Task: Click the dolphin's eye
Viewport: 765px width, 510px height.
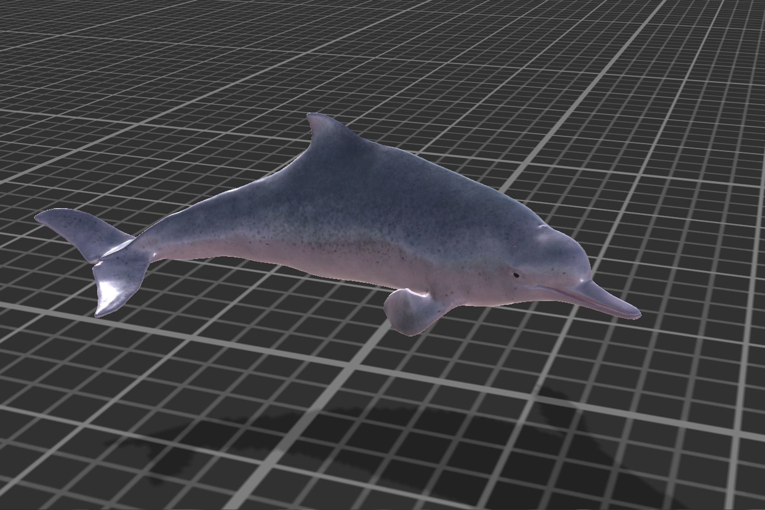Action: tap(516, 275)
